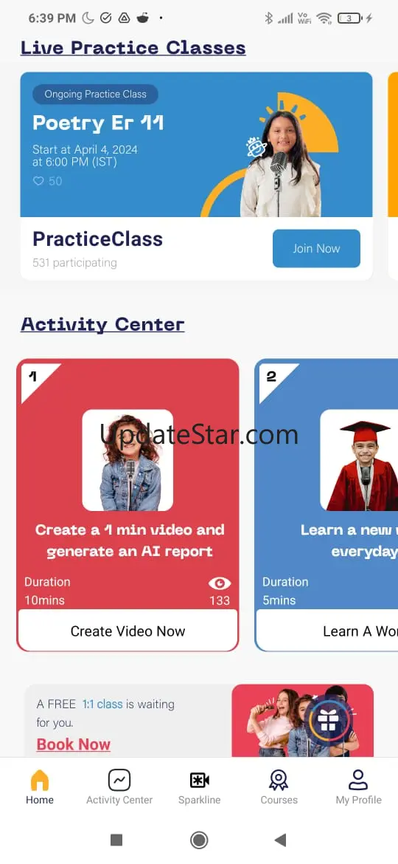
Task: Tap the Home icon in bottom navigation
Action: pos(40,781)
